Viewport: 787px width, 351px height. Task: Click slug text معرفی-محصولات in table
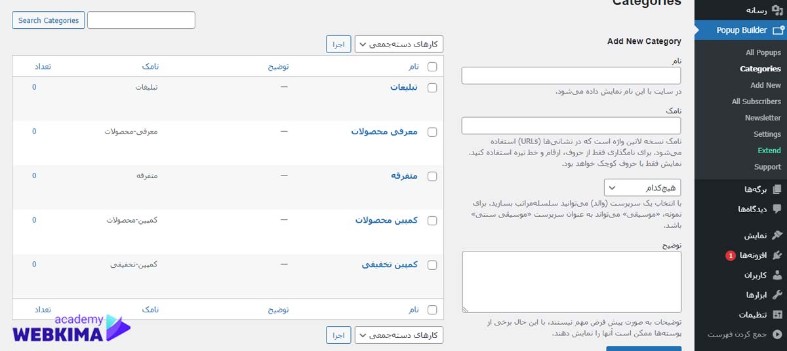coord(131,131)
